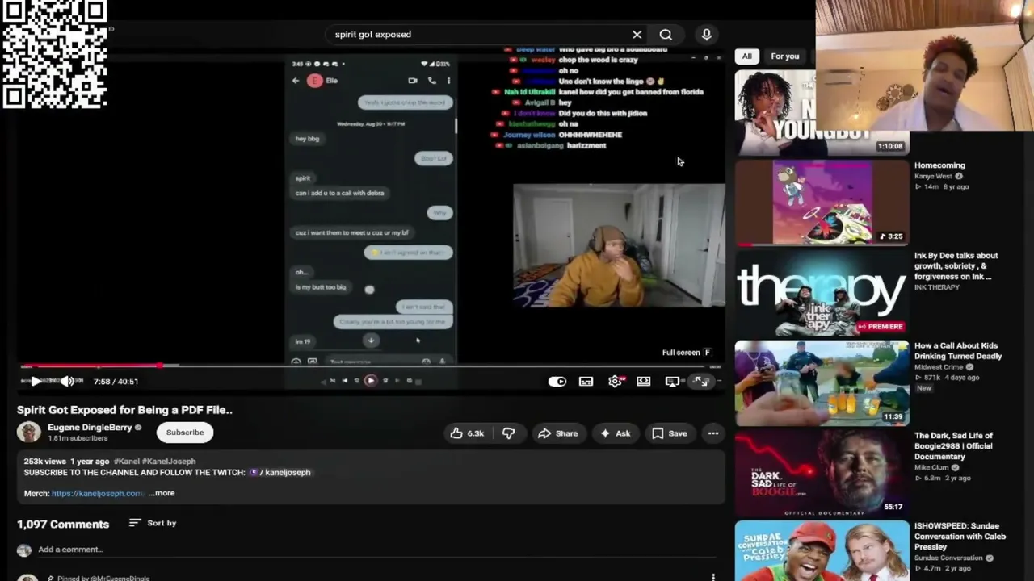Enter full screen with the player icon

[700, 381]
